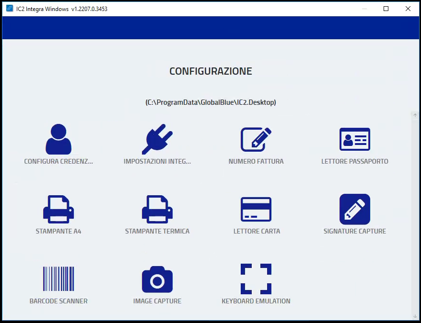This screenshot has width=421, height=323.
Task: Select the Stampante Termica printer icon
Action: coord(157,209)
